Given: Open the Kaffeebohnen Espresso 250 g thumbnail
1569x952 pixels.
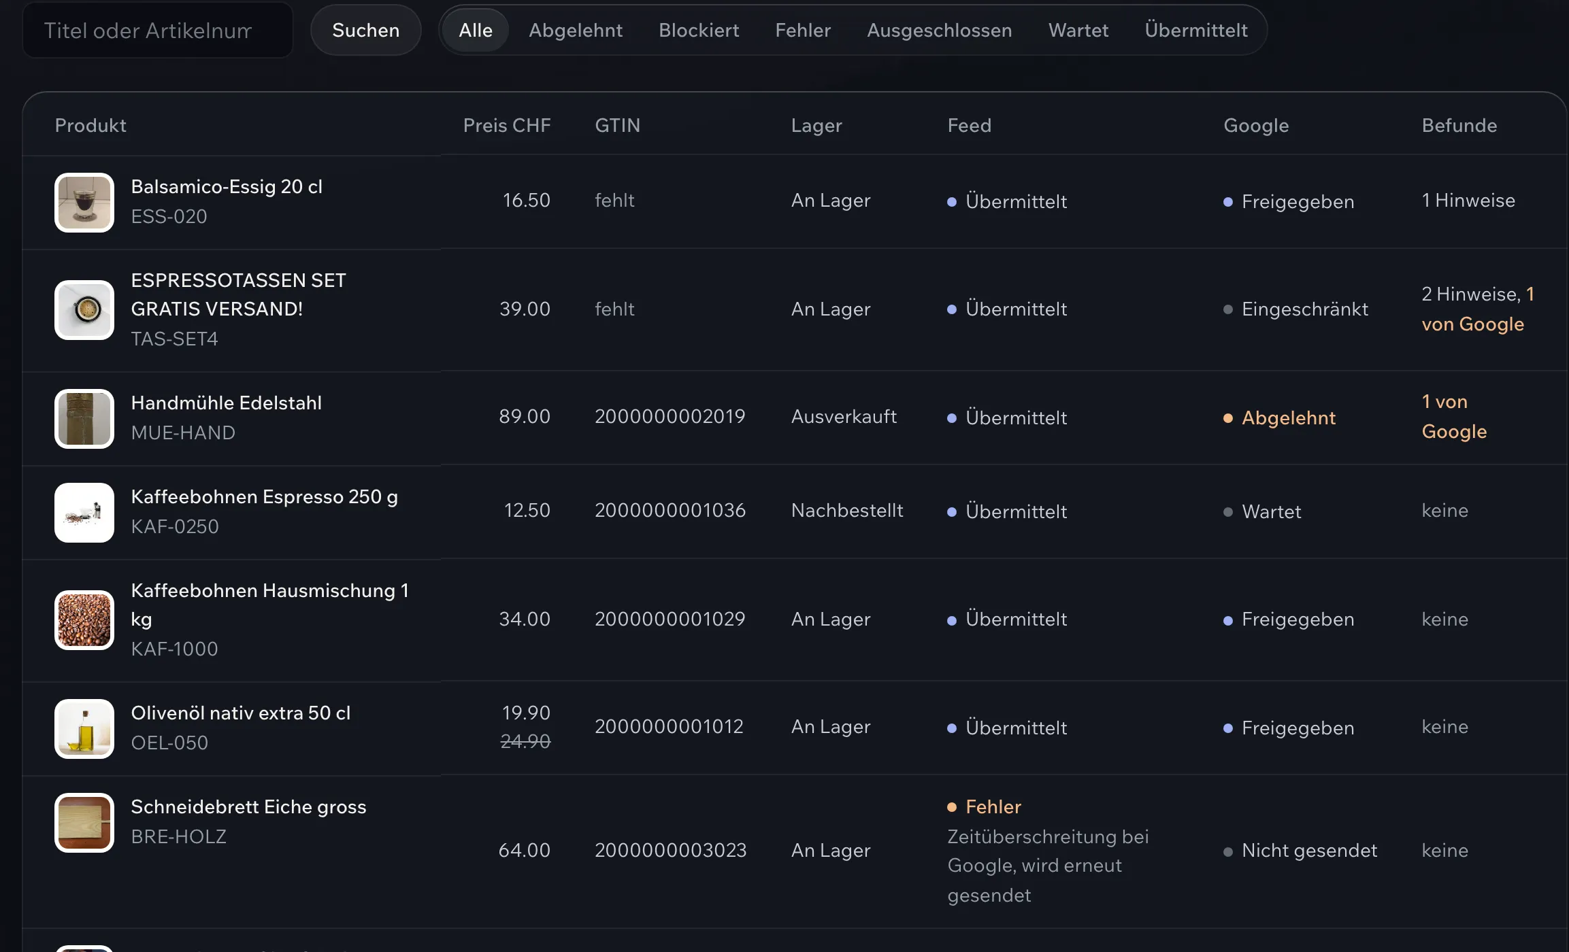Looking at the screenshot, I should [84, 513].
